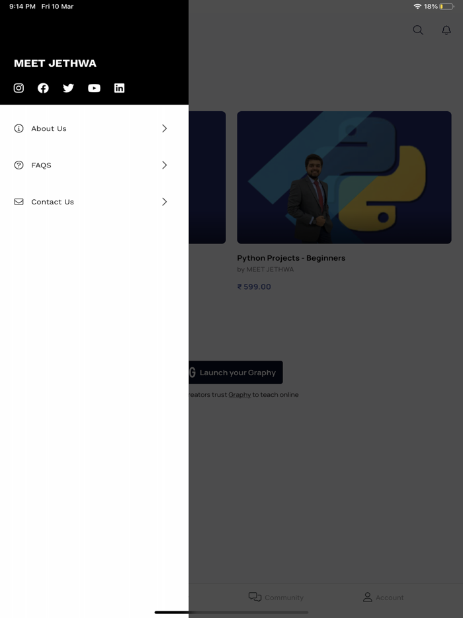The width and height of the screenshot is (463, 618).
Task: Open the YouTube channel icon
Action: coord(94,88)
